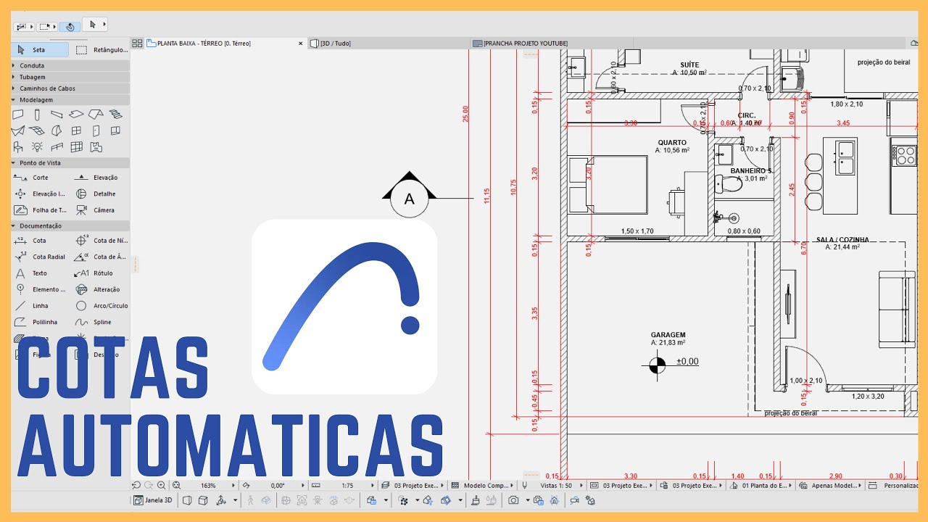Open the tab overview grid icon
Viewport: 928px width, 522px height.
pyautogui.click(x=137, y=43)
